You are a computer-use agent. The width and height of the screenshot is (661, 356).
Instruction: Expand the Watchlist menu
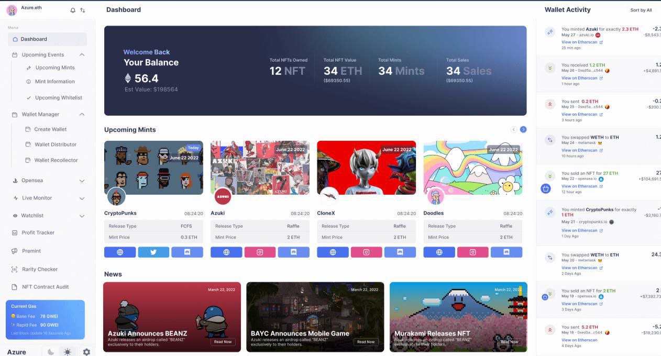click(x=82, y=216)
